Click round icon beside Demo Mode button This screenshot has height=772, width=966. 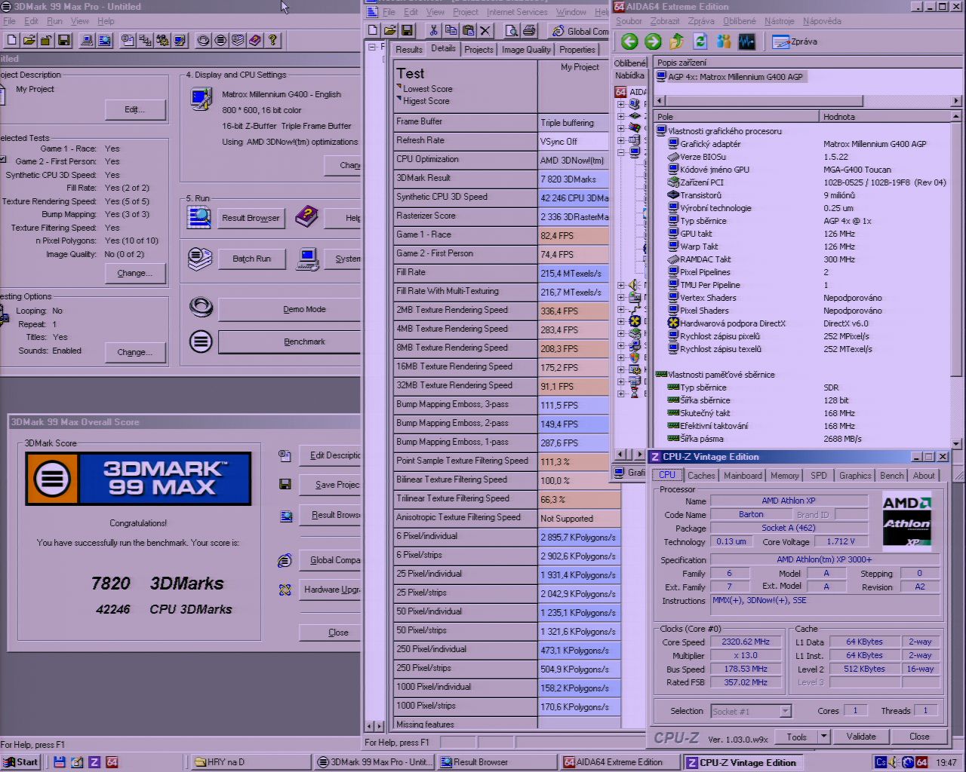[201, 308]
